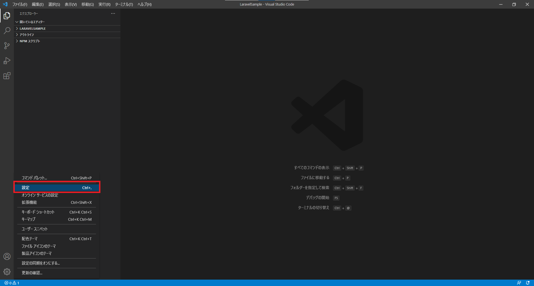The image size is (534, 286).
Task: Open the 表示(V) menu
Action: coord(71,4)
